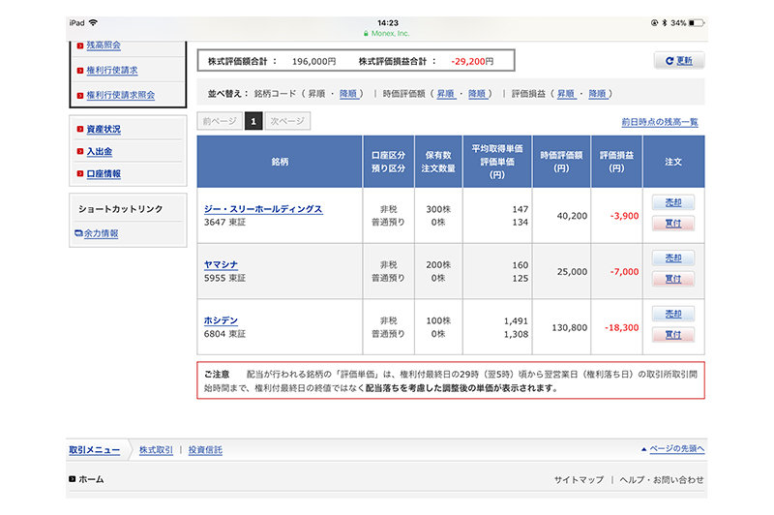The image size is (774, 515).
Task: Click 売却 for ヤマシナ
Action: [x=673, y=257]
